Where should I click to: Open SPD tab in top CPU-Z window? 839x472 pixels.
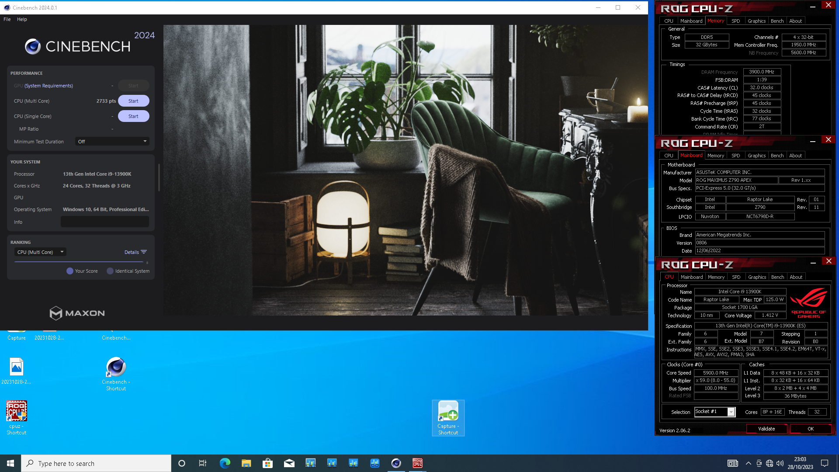point(736,21)
